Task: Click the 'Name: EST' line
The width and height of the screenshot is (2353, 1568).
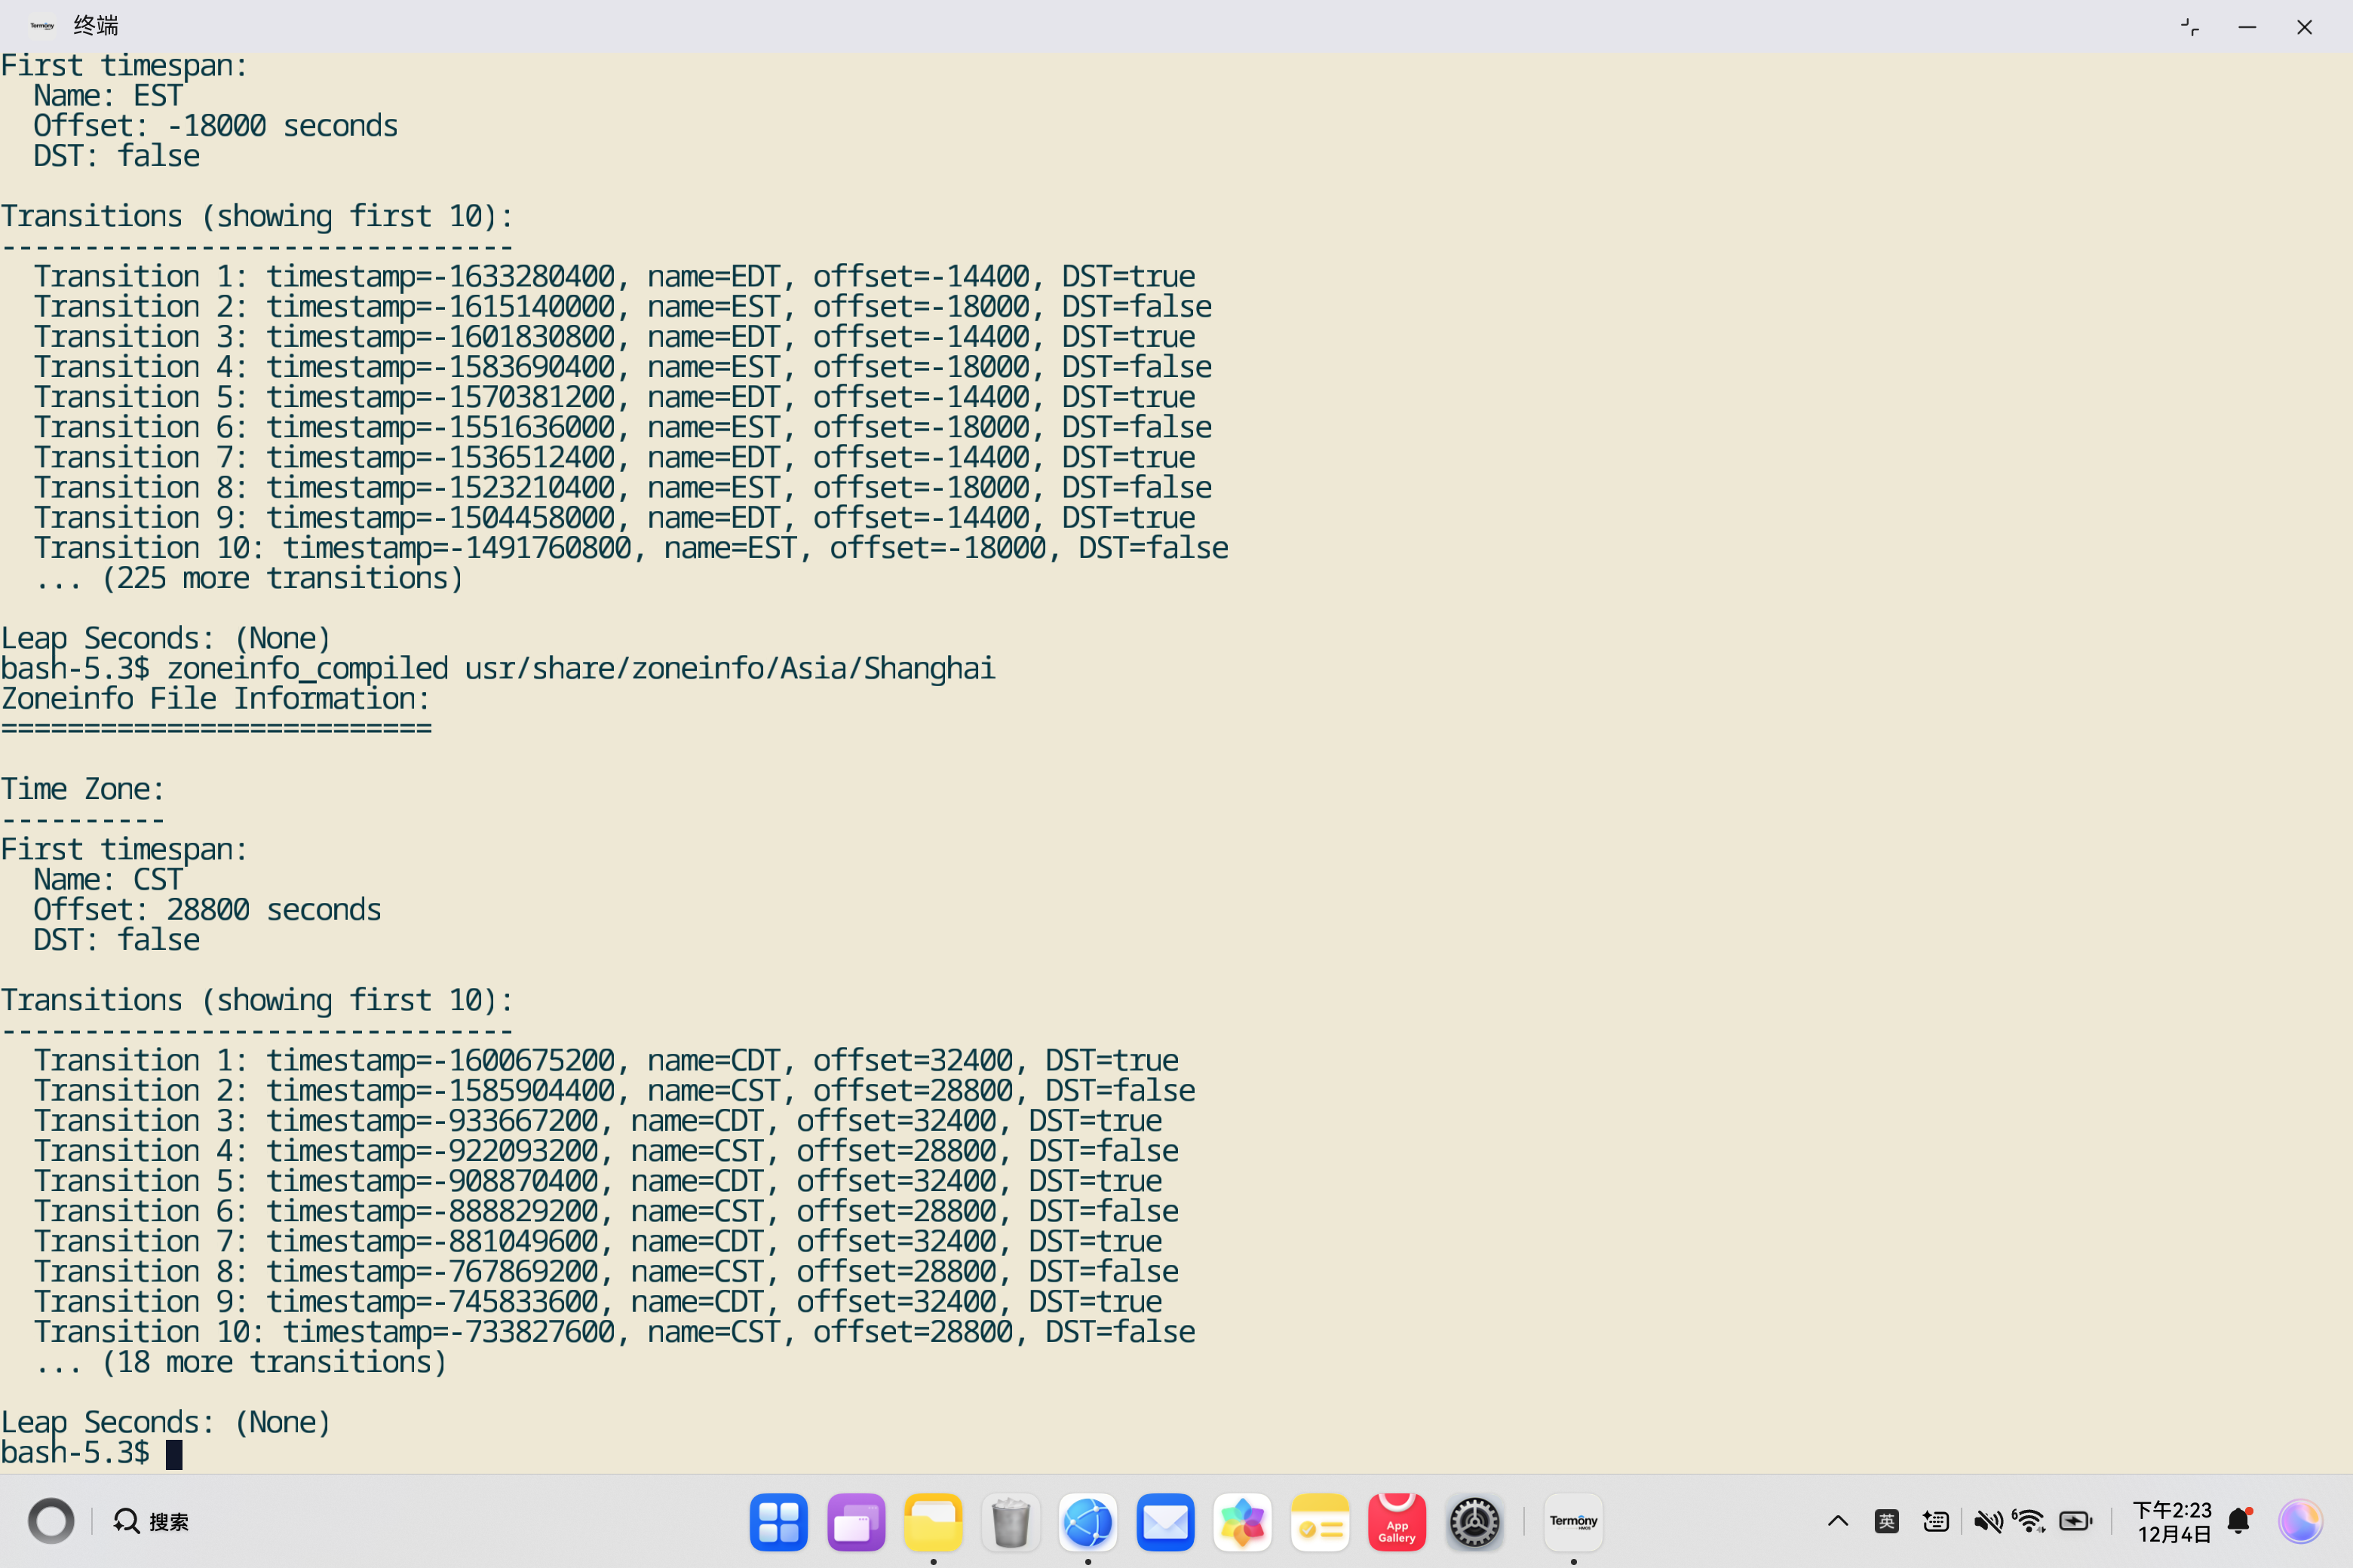Action: [x=108, y=95]
